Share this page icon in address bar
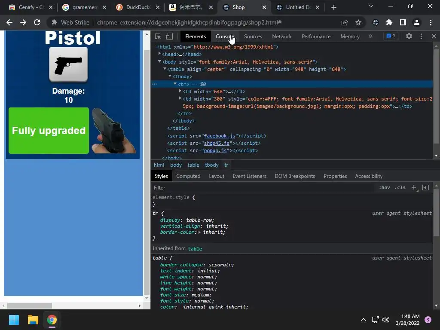The image size is (440, 330). pyautogui.click(x=344, y=22)
